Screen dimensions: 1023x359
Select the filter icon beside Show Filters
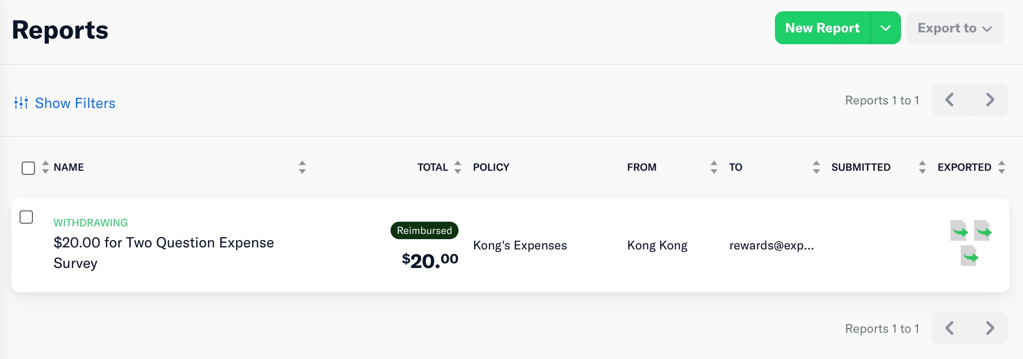point(20,103)
